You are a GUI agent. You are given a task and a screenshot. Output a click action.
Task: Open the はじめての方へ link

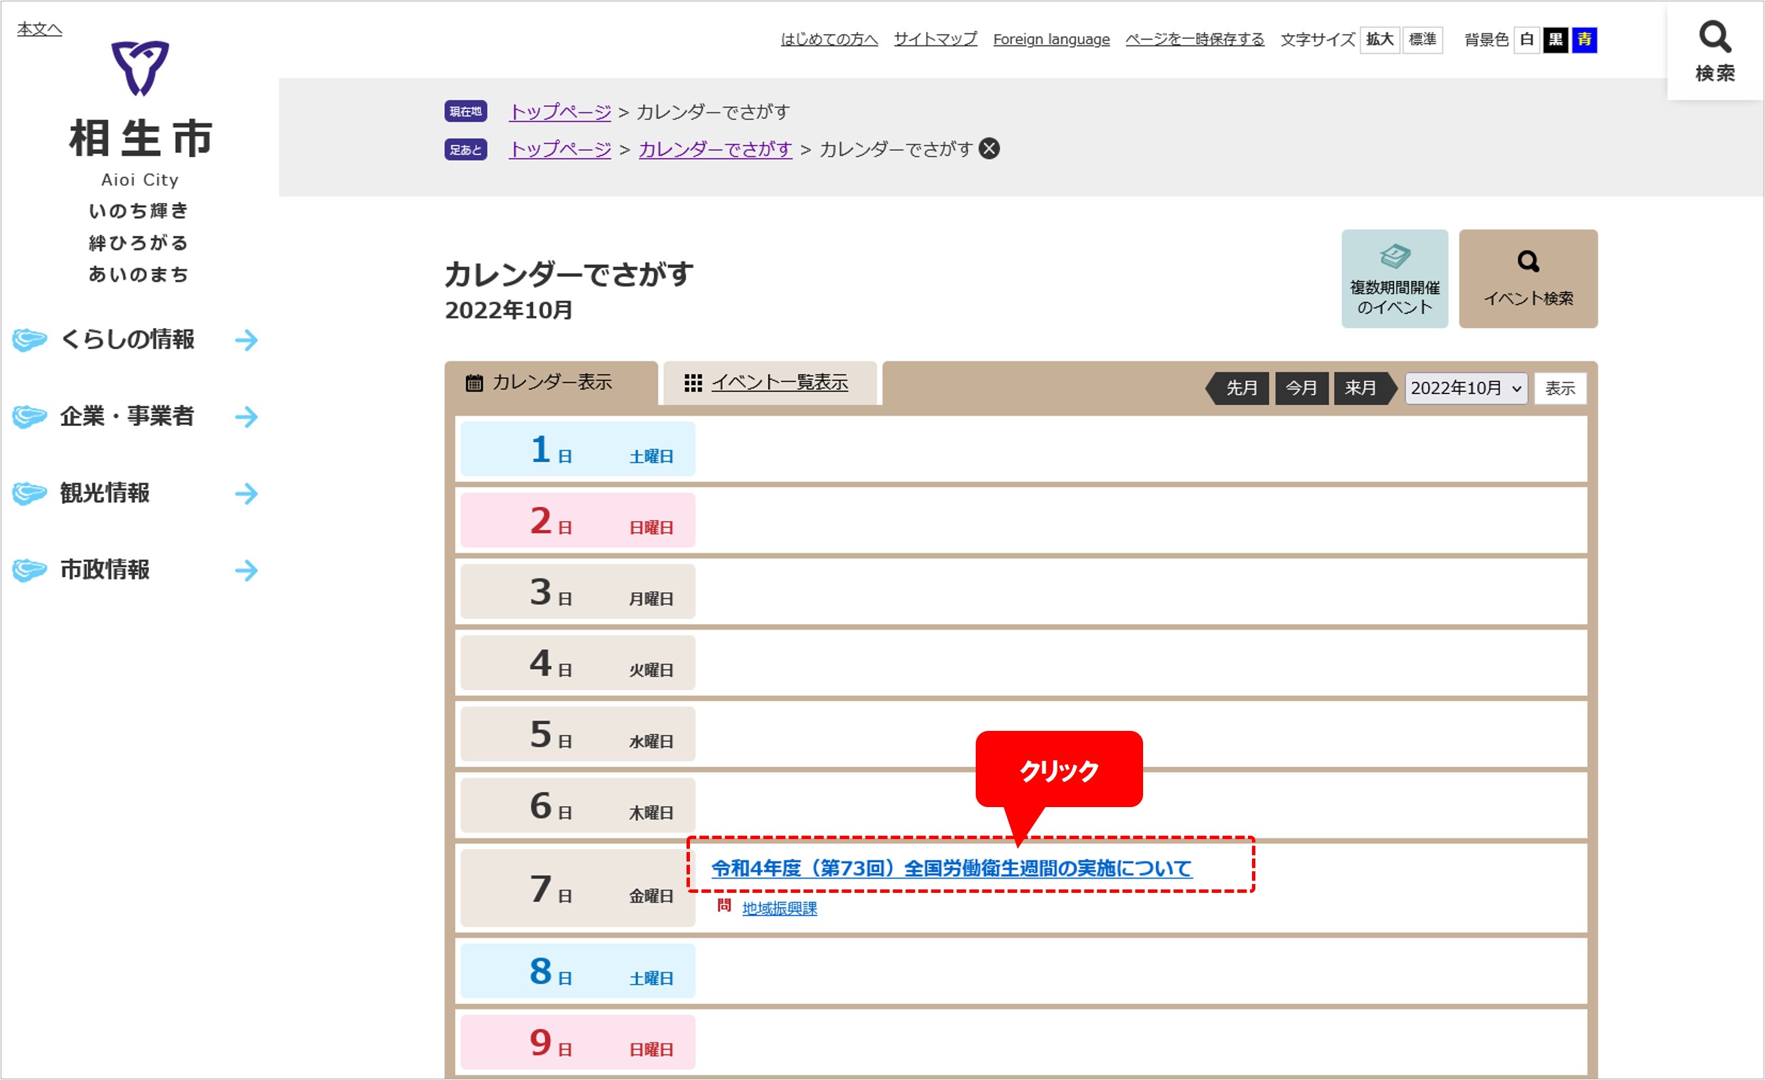click(x=829, y=39)
